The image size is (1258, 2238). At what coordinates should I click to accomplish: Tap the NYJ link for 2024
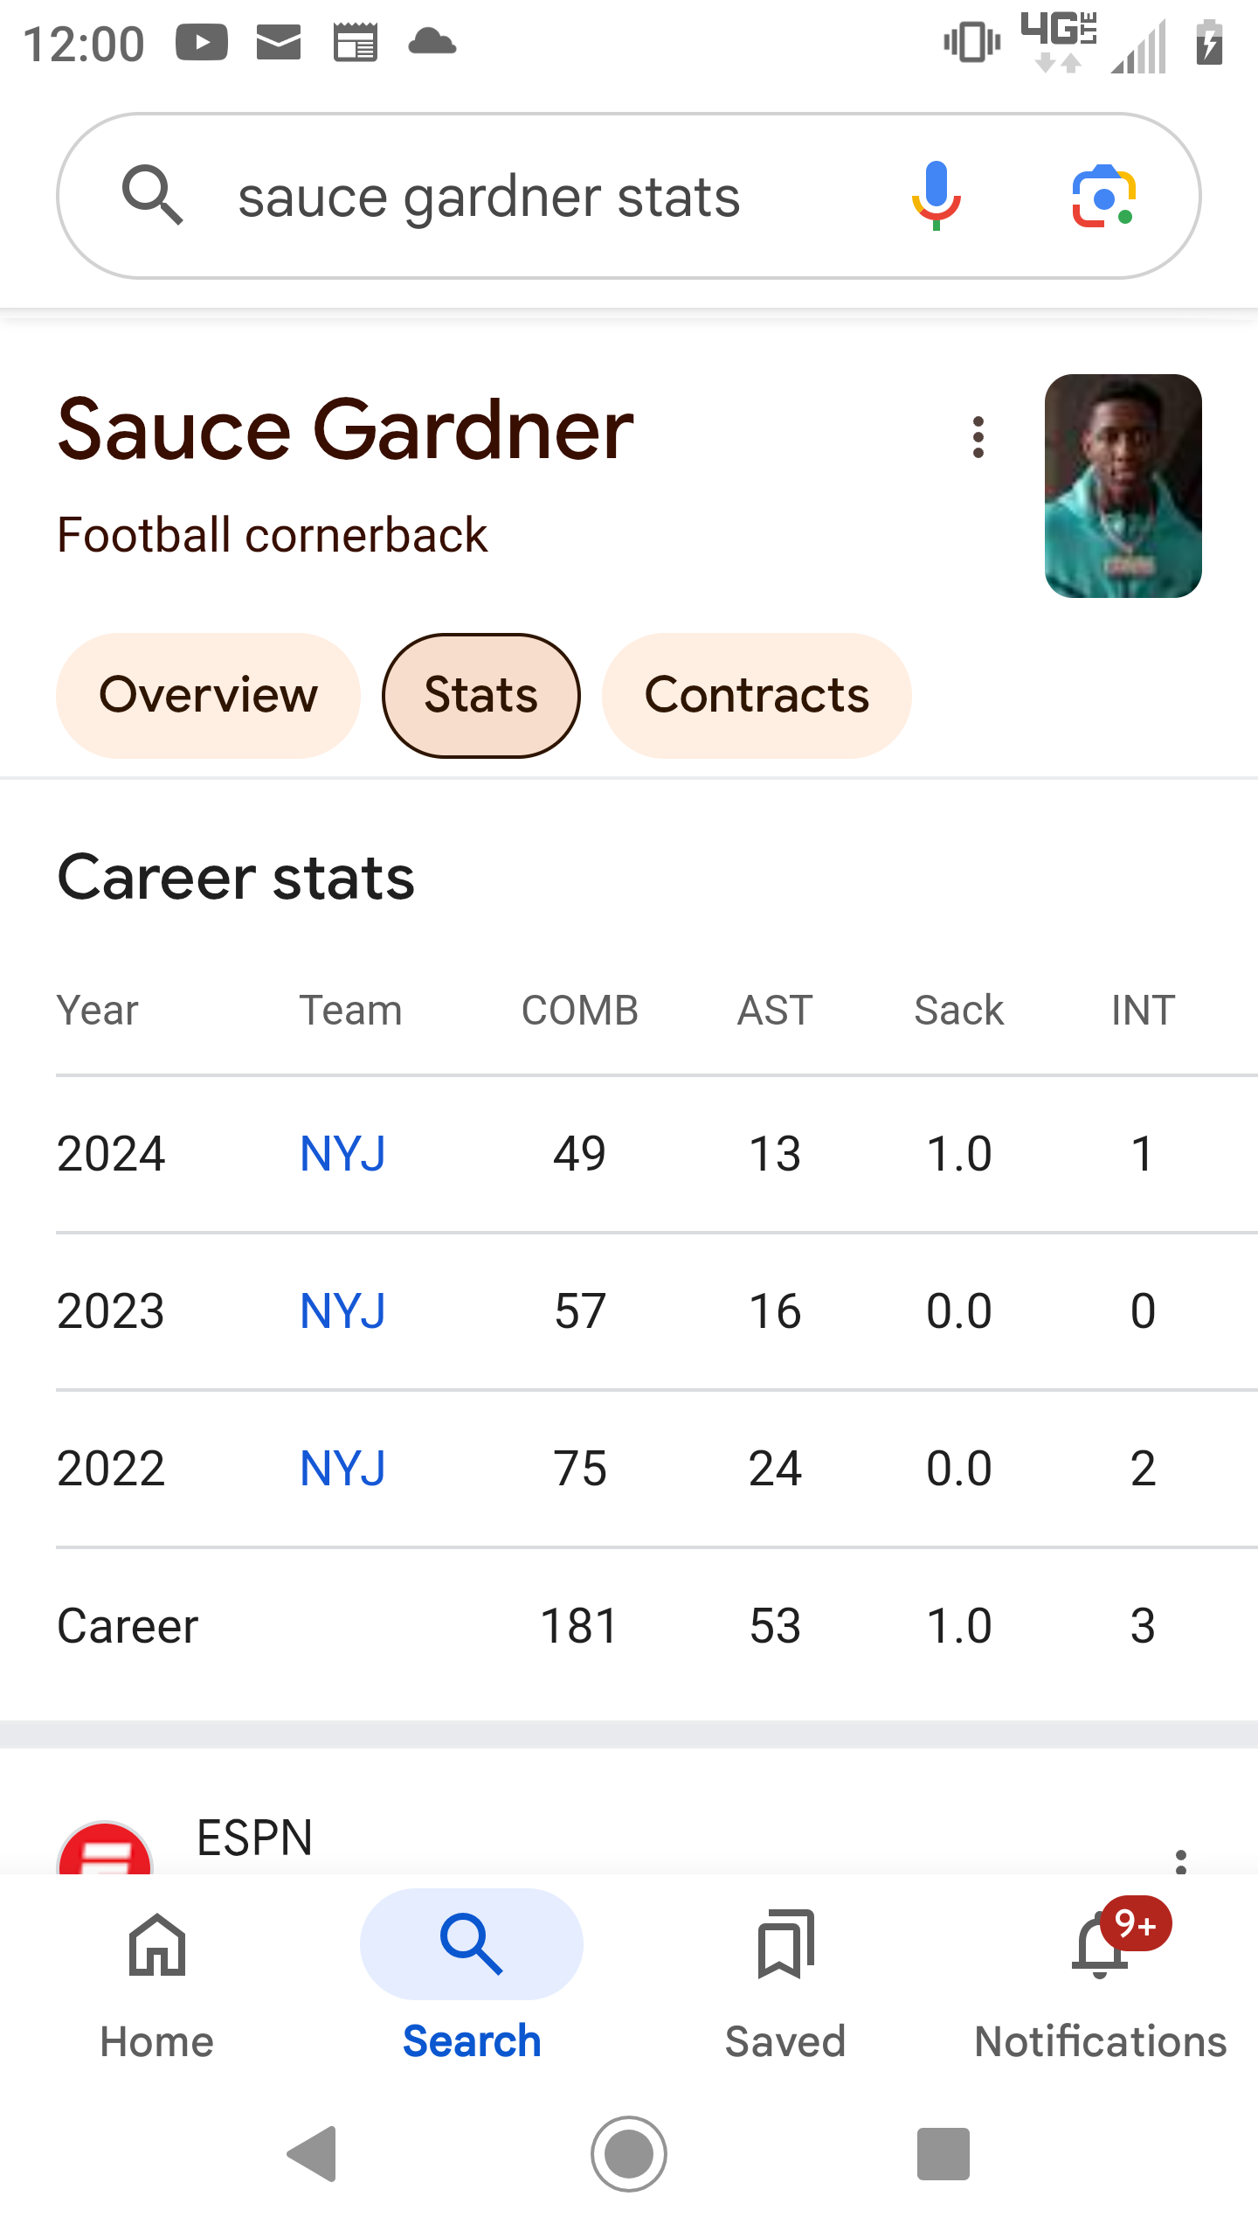pos(342,1154)
